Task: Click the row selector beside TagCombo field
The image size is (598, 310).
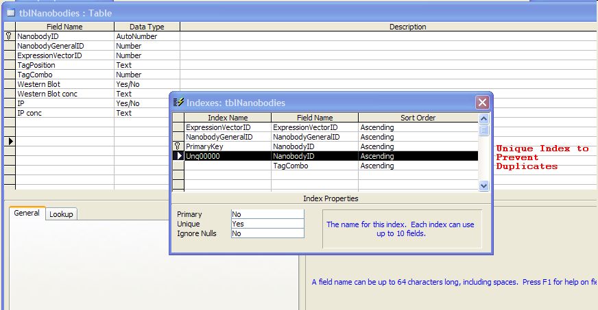Action: pyautogui.click(x=10, y=75)
